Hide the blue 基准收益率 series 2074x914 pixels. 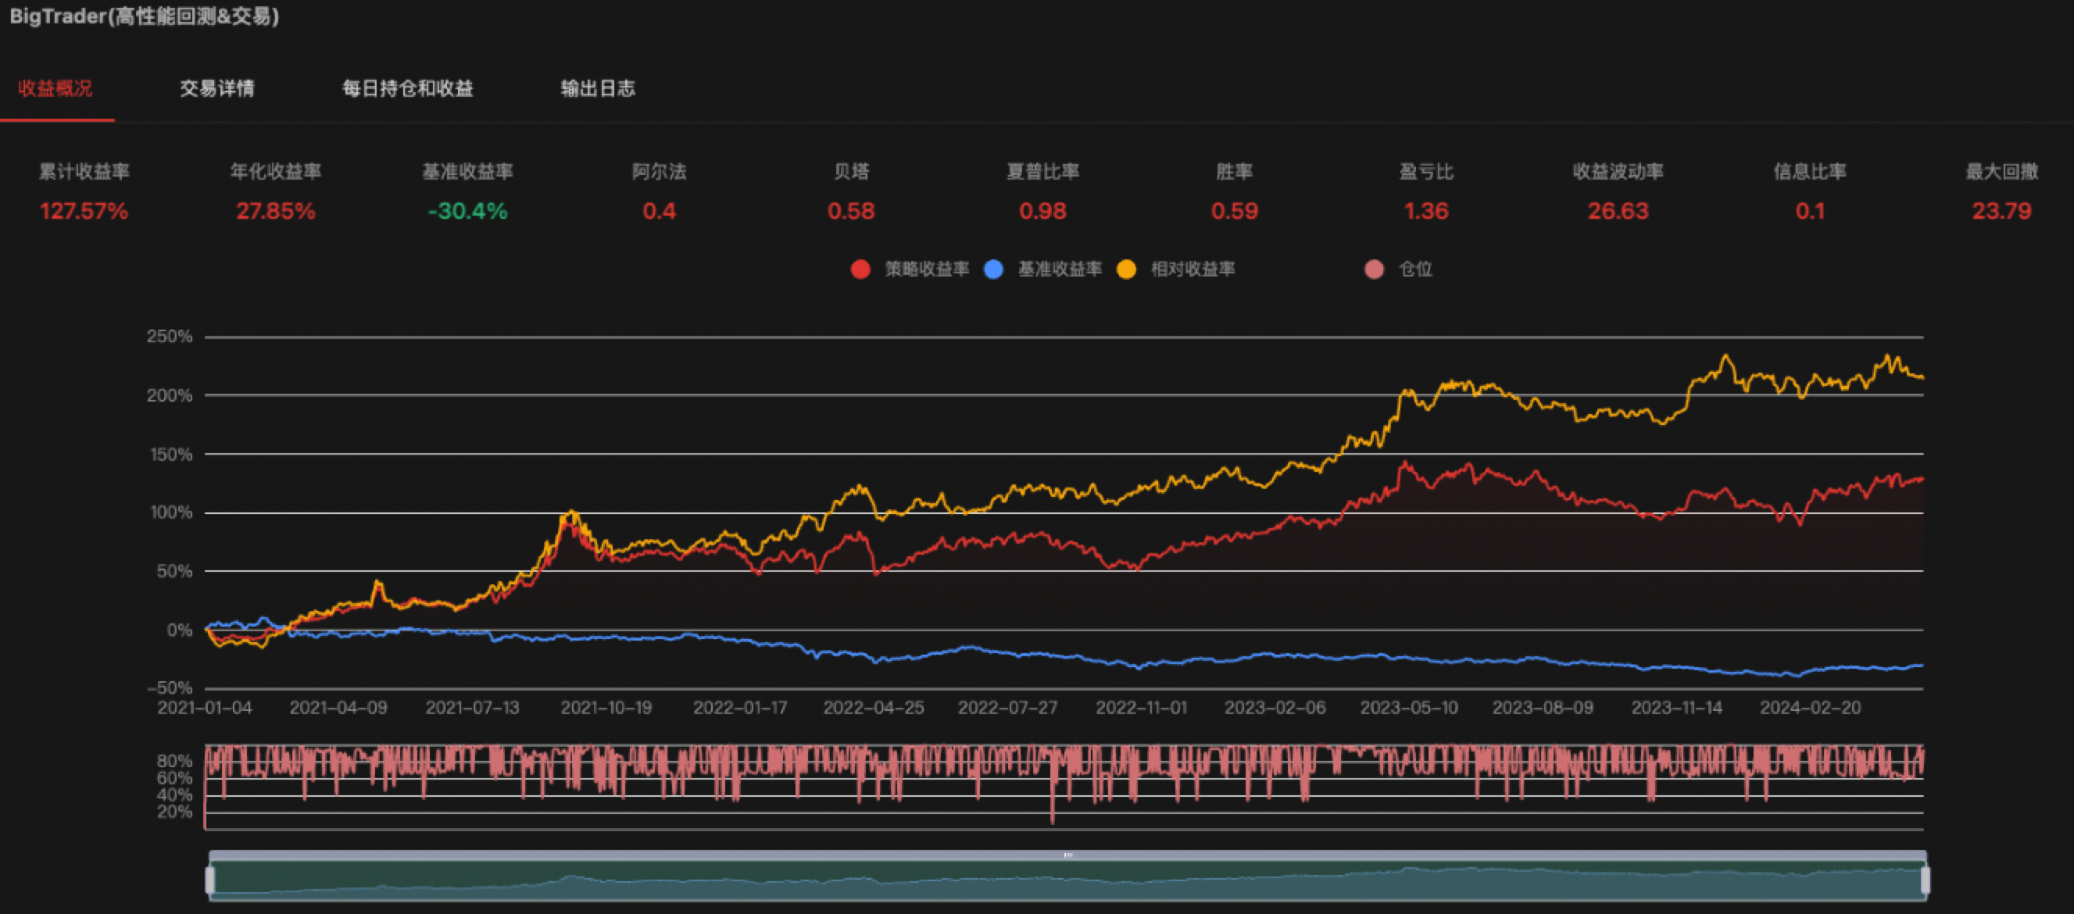point(993,270)
